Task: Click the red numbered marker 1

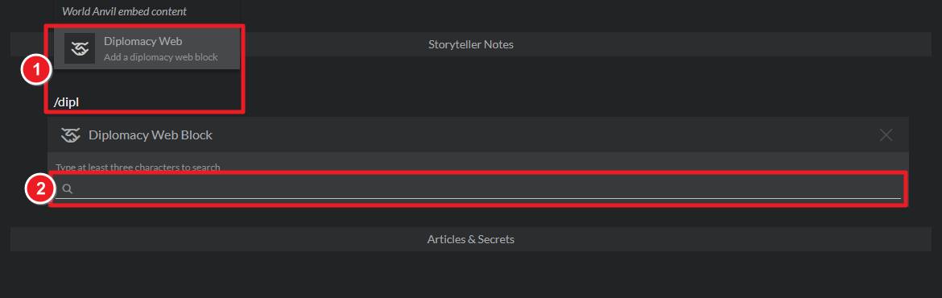Action: coord(36,71)
